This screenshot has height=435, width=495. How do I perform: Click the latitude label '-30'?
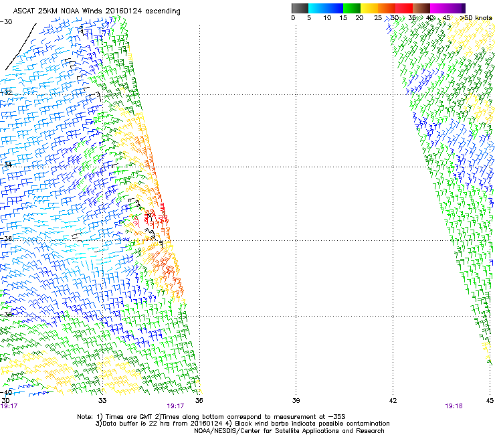click(6, 22)
